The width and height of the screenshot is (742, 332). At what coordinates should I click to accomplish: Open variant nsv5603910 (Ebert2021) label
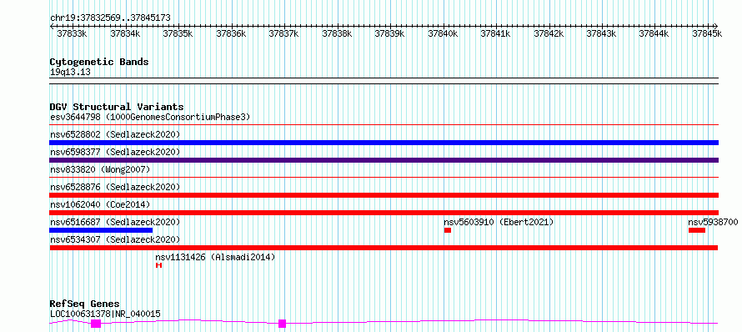(499, 222)
